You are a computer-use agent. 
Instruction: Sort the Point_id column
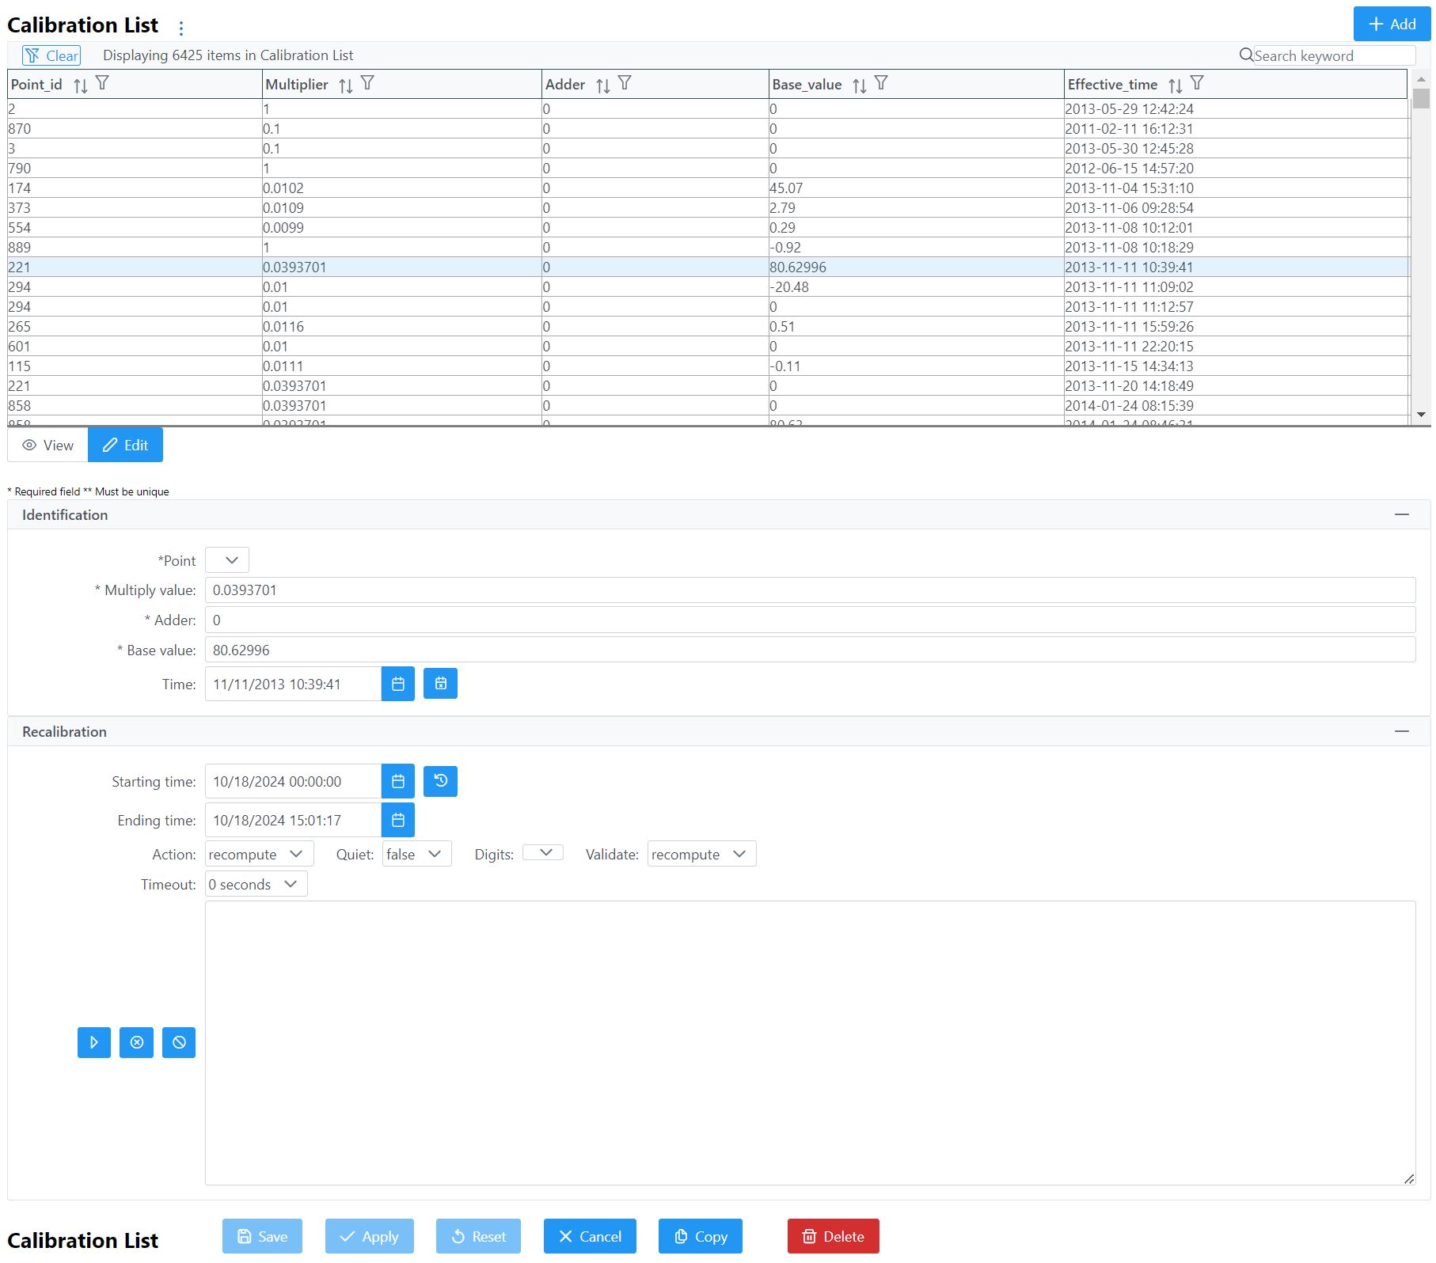tap(80, 85)
